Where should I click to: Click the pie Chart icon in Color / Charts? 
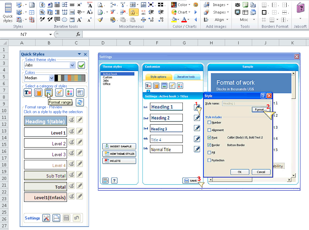(x=174, y=12)
